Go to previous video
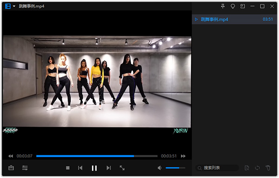The image size is (279, 178). [80, 168]
